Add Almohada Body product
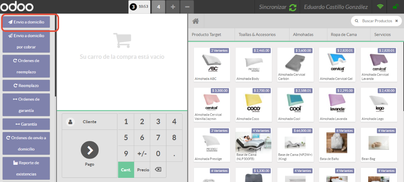The width and height of the screenshot is (404, 182). click(254, 65)
